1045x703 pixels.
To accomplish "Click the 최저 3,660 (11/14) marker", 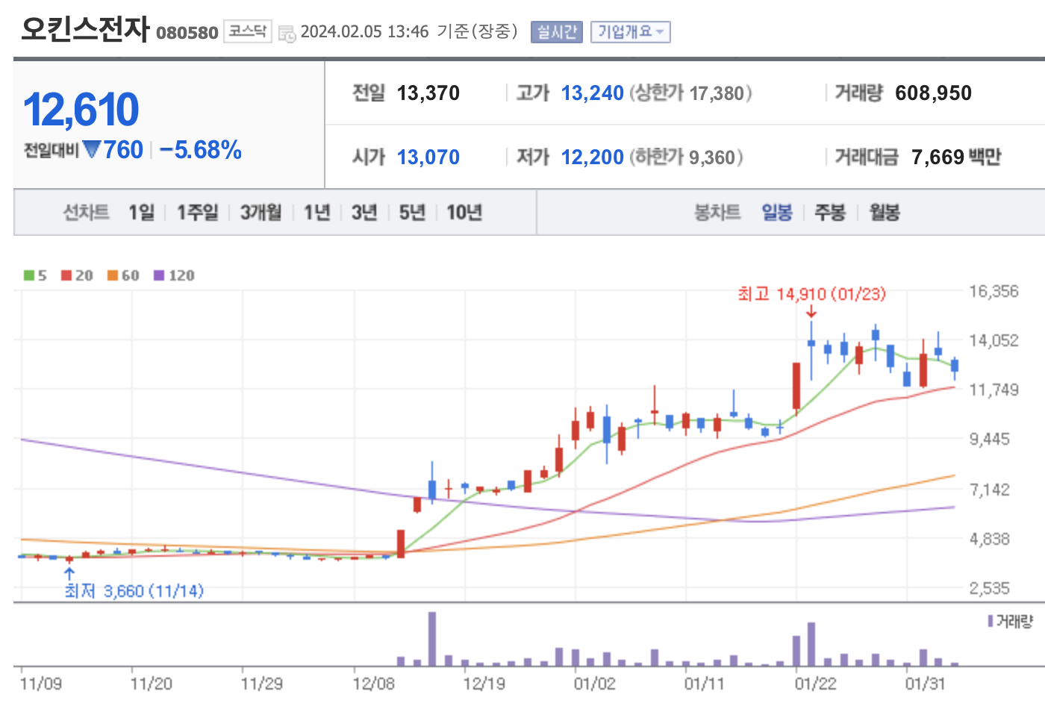I will click(x=134, y=591).
